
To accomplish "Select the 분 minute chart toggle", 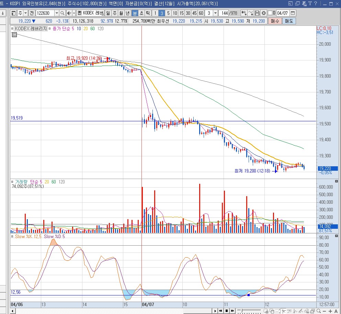I will click(135, 13).
